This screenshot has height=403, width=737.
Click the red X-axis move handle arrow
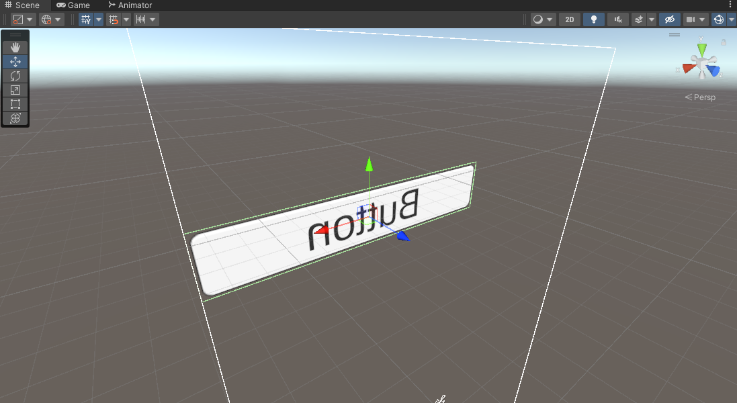(x=321, y=230)
